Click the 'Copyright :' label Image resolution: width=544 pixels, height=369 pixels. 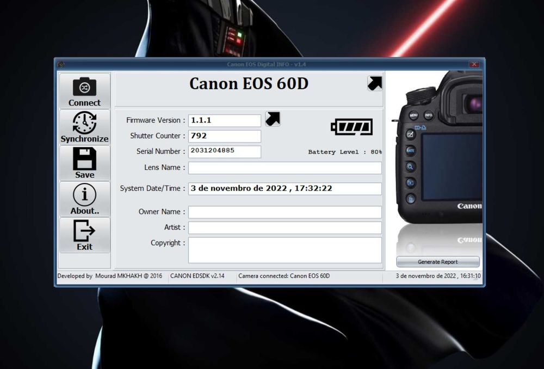tap(168, 243)
